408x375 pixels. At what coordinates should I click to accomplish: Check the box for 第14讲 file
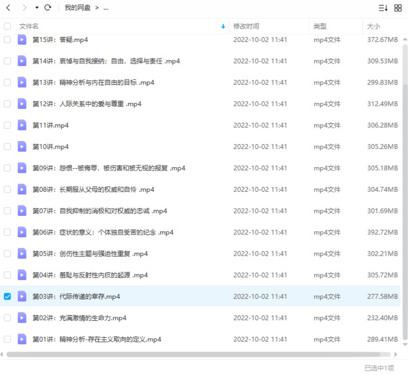pyautogui.click(x=7, y=61)
